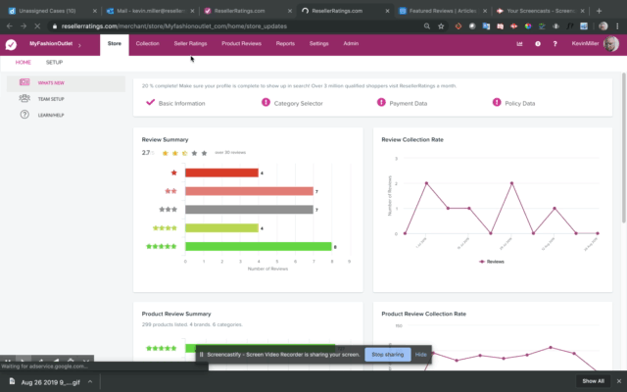The height and width of the screenshot is (392, 627).
Task: Close the Unassigned Cases browser tab
Action: click(x=95, y=11)
